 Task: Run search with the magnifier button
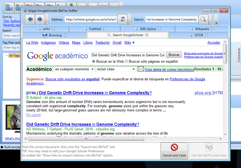[203, 19]
